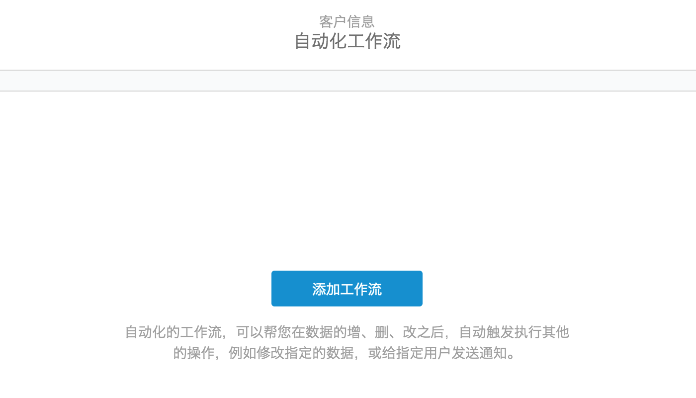Viewport: 696px width, 398px height.
Task: Click the text 自动触发执行其他 in the description
Action: [514, 332]
